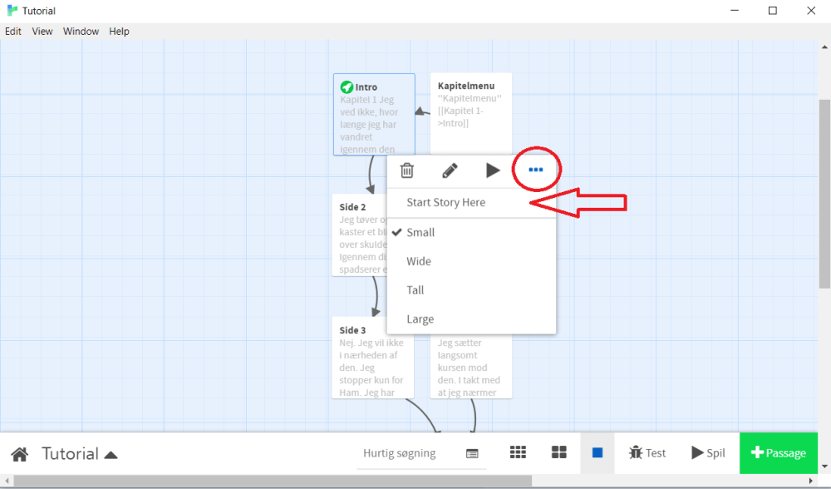
Task: Select the smallest passage grid zoom icon
Action: (x=518, y=452)
